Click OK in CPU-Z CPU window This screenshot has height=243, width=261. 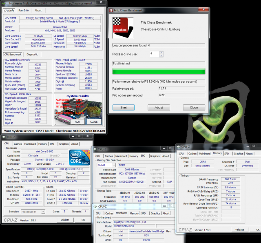(x=83, y=220)
